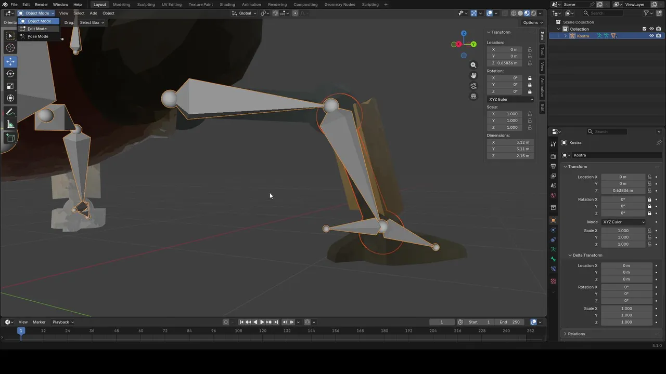The image size is (666, 374).
Task: Toggle lock on sidebar Location X
Action: [x=530, y=49]
